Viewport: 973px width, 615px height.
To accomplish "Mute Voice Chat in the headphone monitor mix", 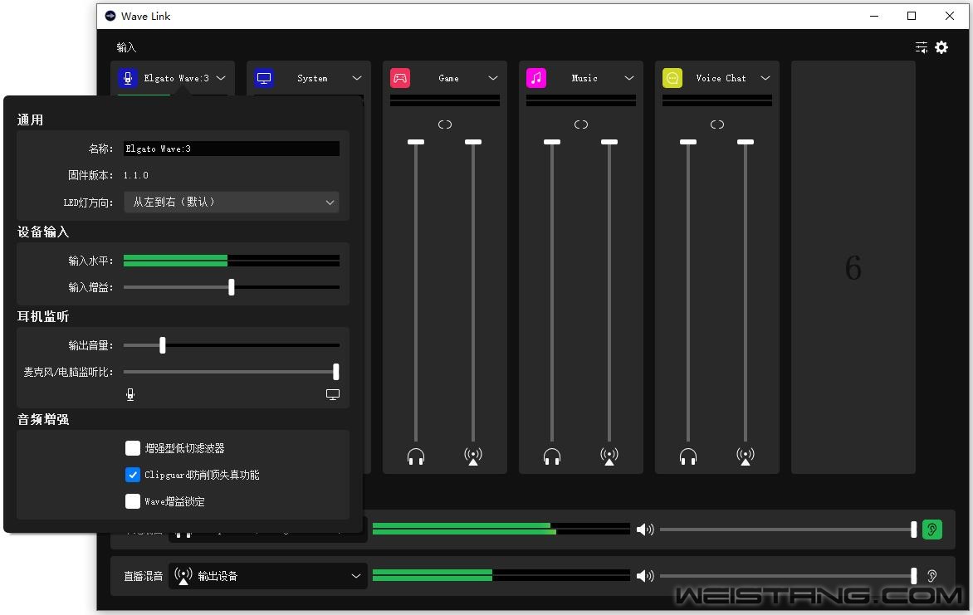I will [x=688, y=456].
